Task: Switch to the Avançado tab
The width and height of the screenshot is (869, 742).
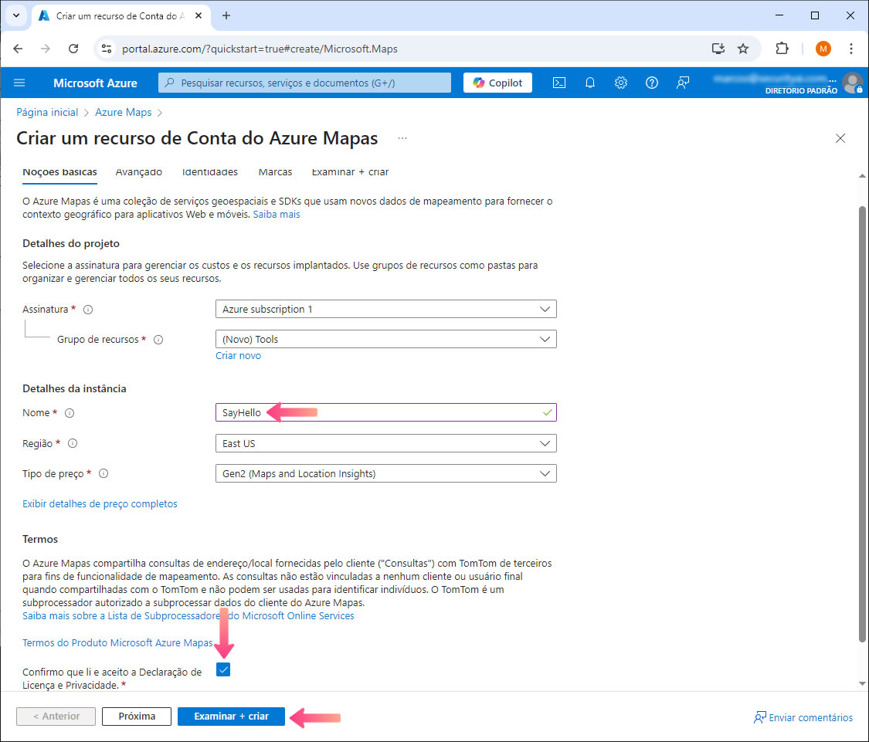Action: [x=139, y=172]
